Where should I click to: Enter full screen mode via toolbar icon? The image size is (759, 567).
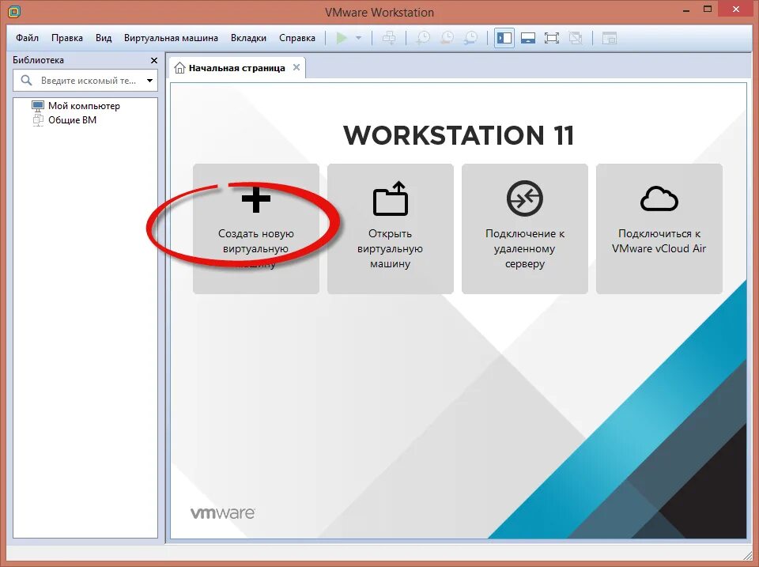(552, 38)
